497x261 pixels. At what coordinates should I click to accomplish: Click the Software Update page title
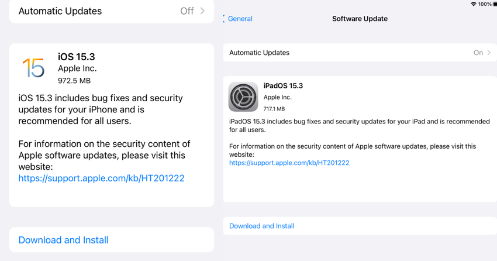point(360,19)
